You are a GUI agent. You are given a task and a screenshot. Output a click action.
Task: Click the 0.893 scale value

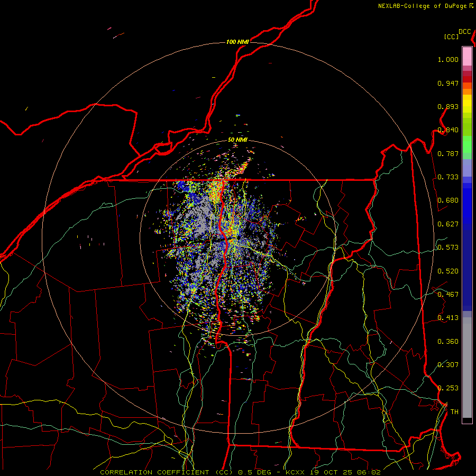[x=448, y=106]
